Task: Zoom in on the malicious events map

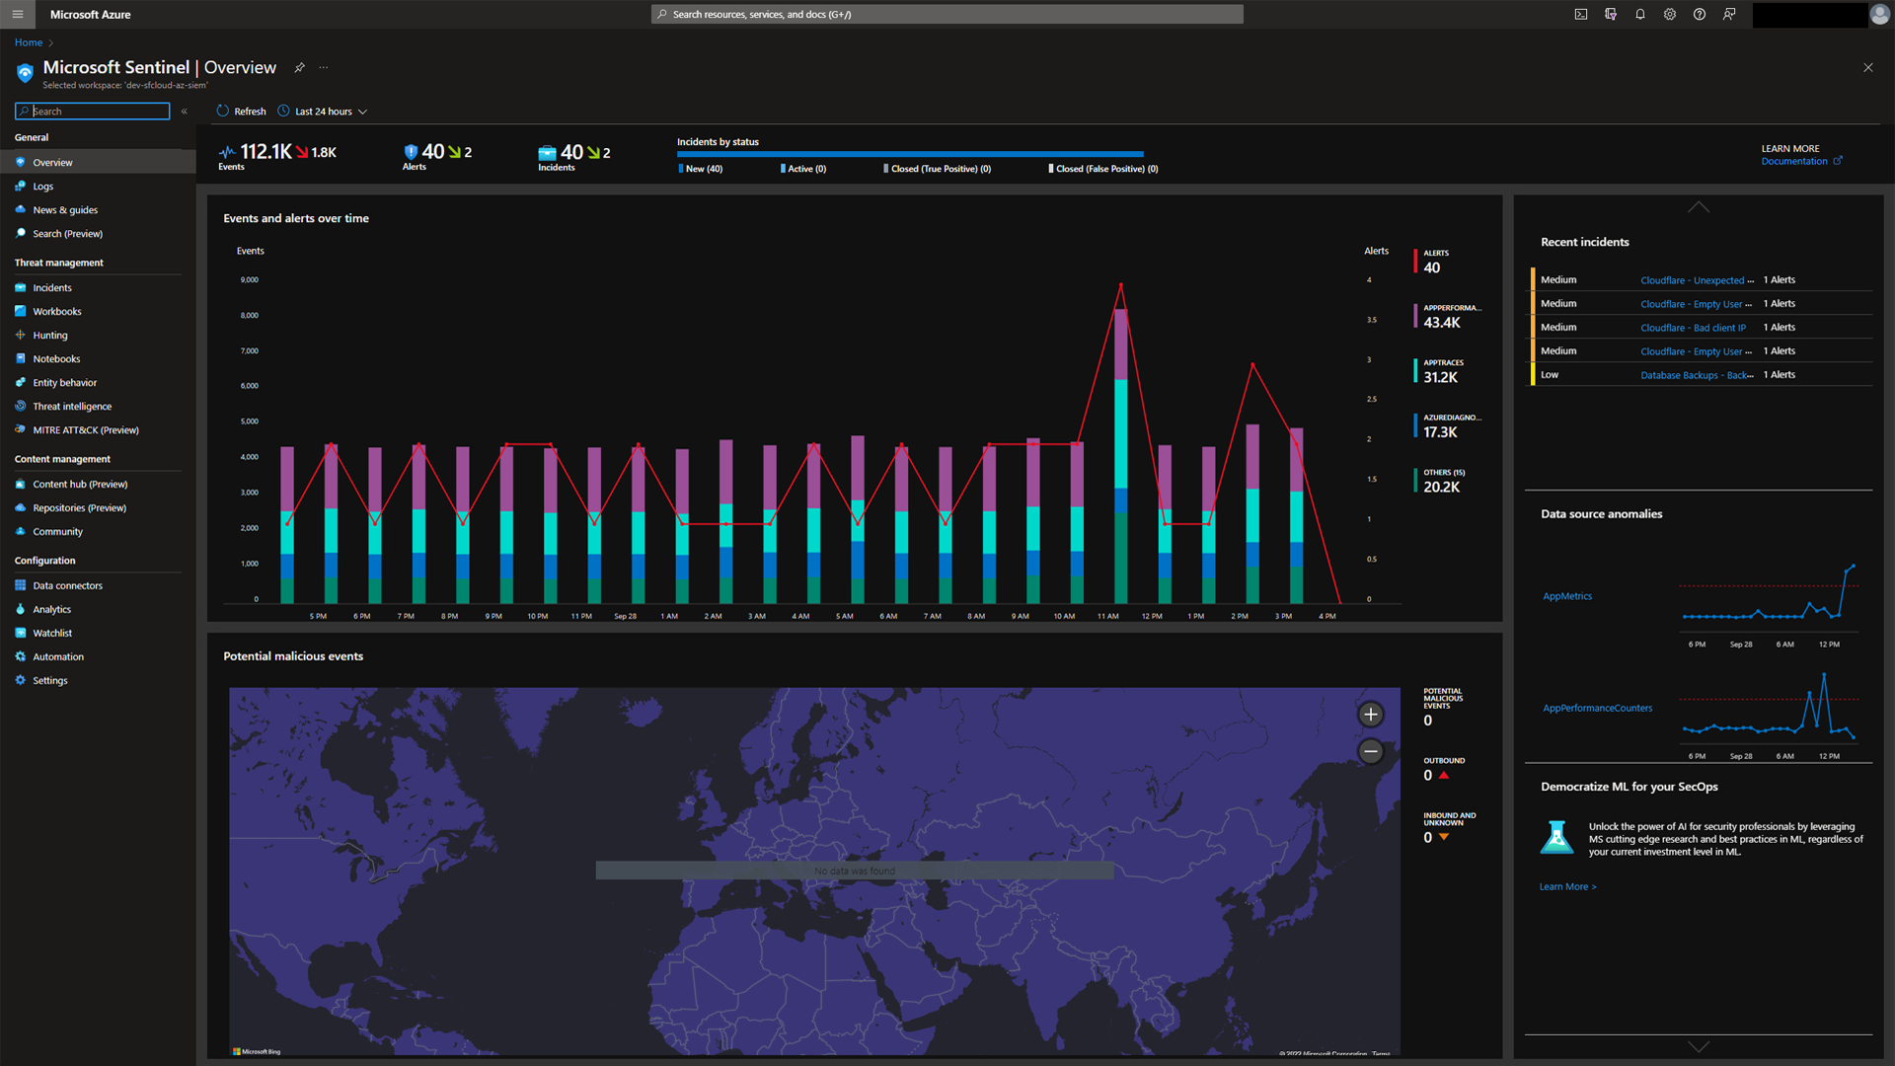Action: point(1371,715)
